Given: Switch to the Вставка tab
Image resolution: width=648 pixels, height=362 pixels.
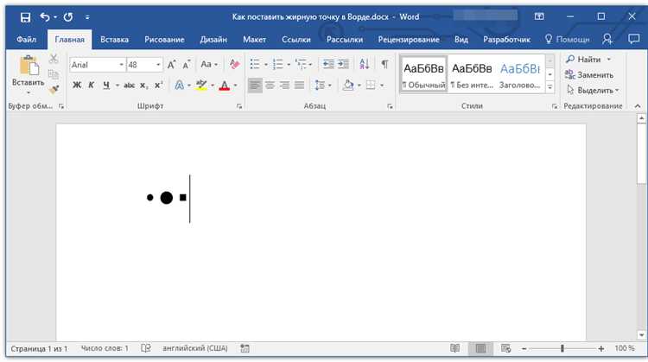Looking at the screenshot, I should coord(114,40).
